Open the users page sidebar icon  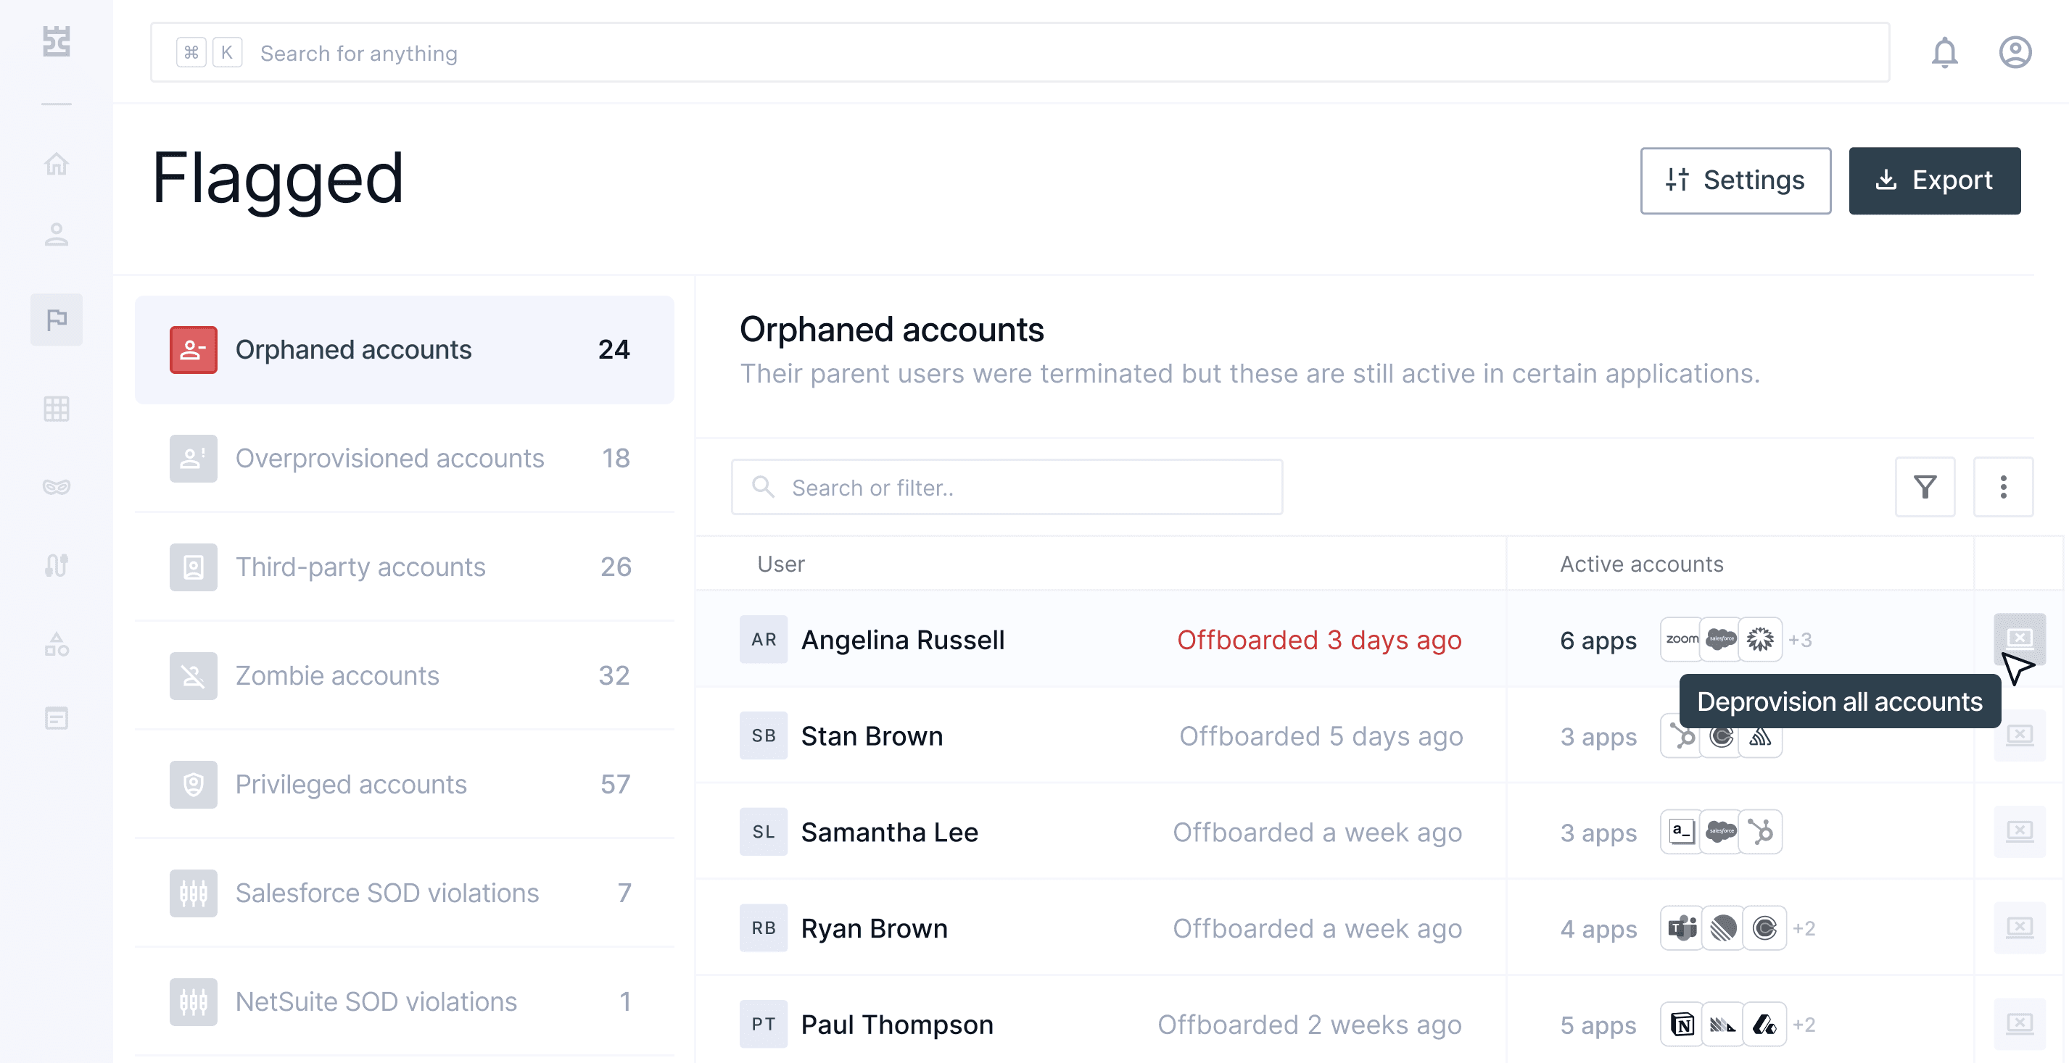click(57, 234)
